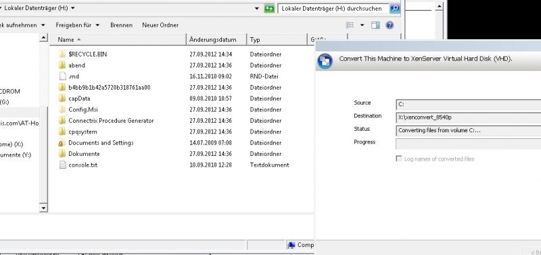Enable Log names of converted files checkbox
Image resolution: width=541 pixels, height=255 pixels.
tap(399, 159)
